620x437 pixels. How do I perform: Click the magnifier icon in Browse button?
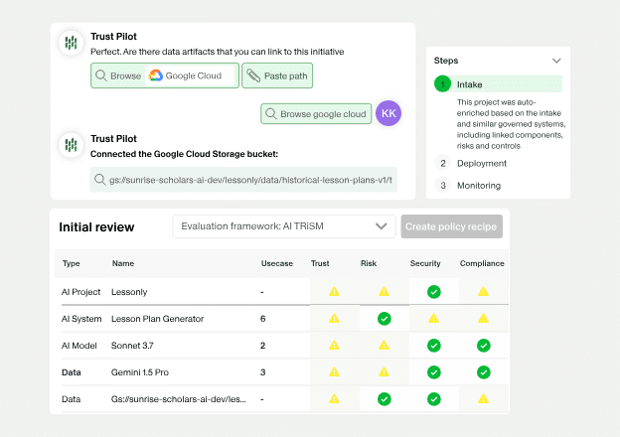click(101, 75)
